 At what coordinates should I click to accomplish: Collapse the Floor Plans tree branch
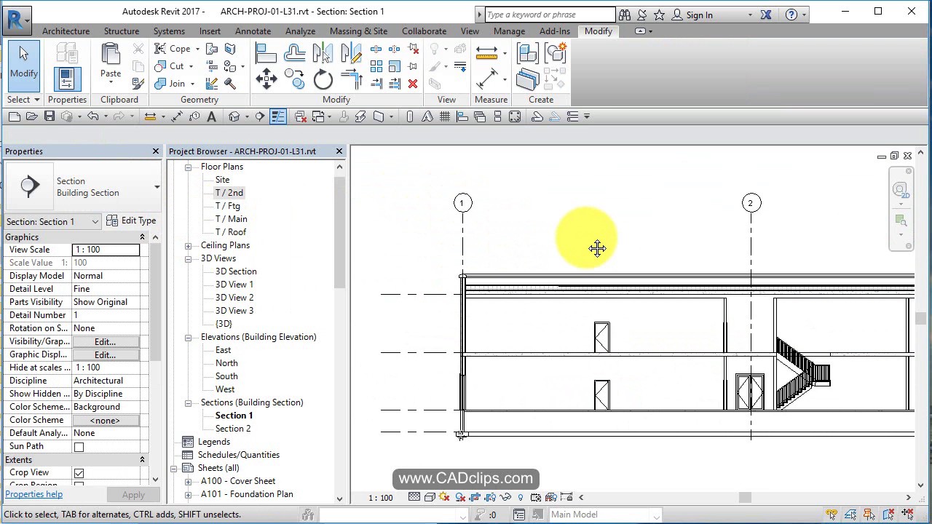pyautogui.click(x=188, y=167)
